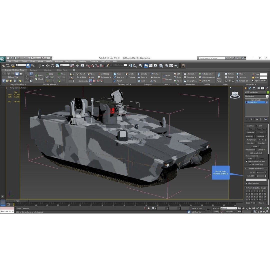The image size is (270, 270).
Task: Uncheck Delete Isolated Vertices
Action: [247, 161]
